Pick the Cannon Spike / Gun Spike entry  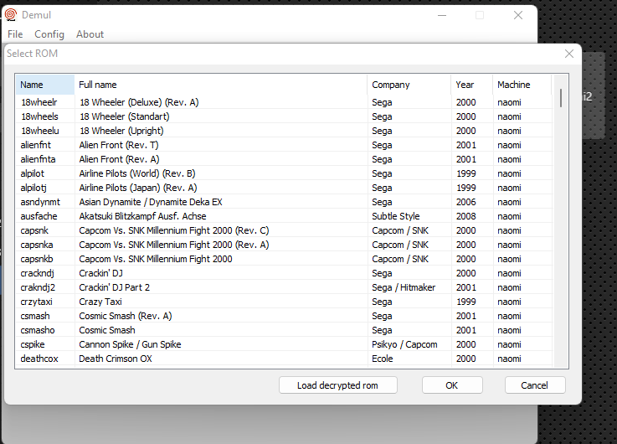(x=284, y=344)
